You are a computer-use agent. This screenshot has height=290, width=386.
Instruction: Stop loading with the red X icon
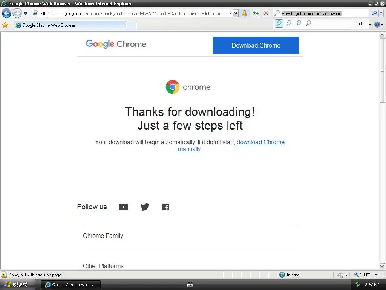266,13
